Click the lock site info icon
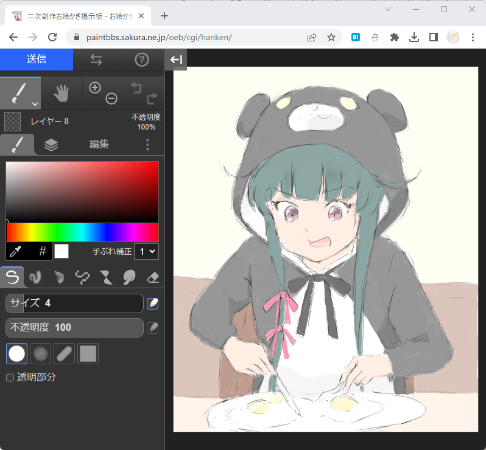 (77, 38)
